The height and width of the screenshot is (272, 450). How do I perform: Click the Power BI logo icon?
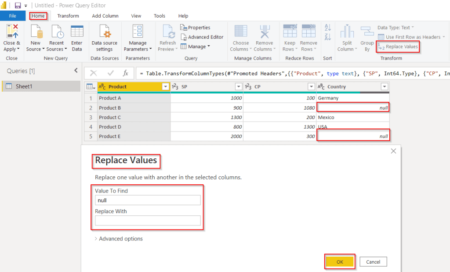point(4,5)
